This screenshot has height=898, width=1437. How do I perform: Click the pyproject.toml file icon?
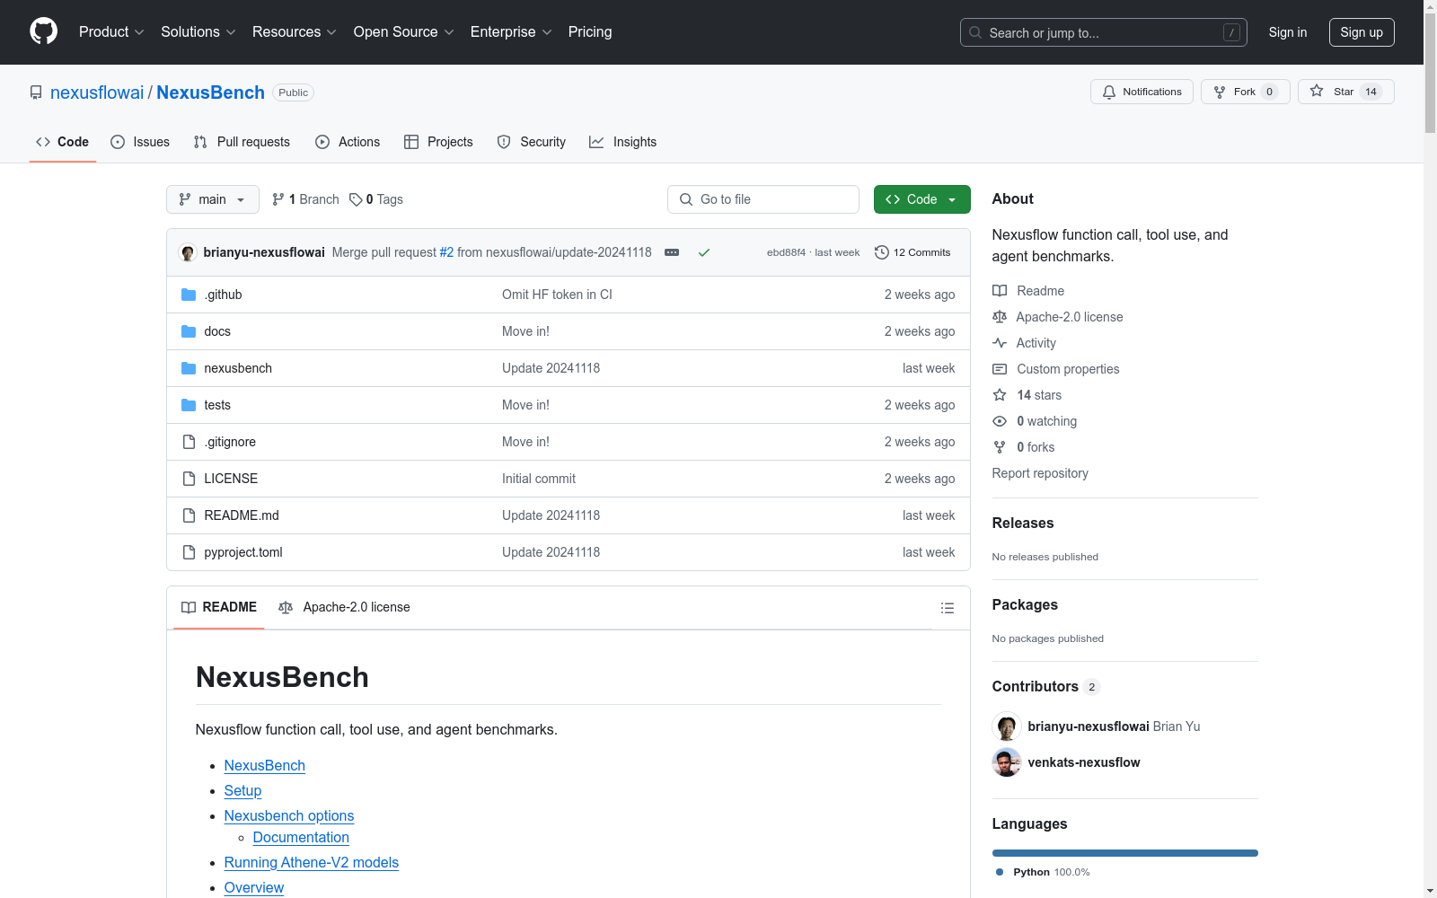click(189, 552)
